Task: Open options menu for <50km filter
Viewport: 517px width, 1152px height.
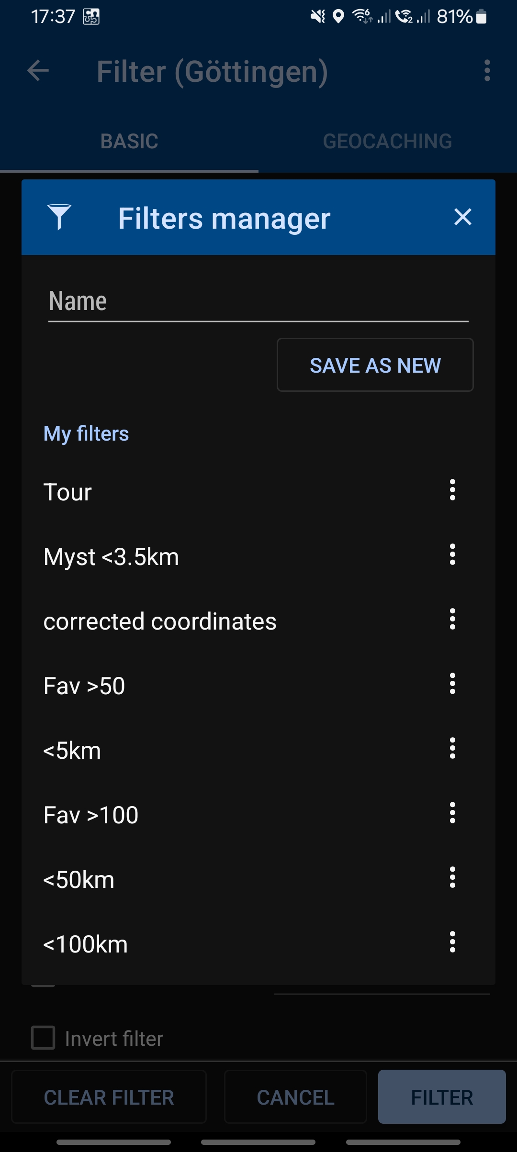Action: pyautogui.click(x=452, y=877)
